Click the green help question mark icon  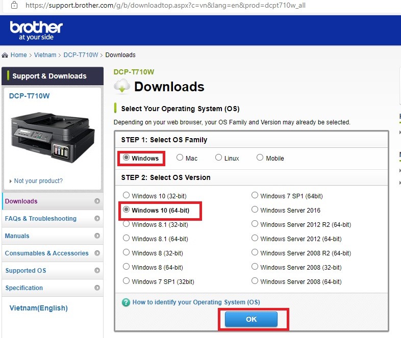(126, 302)
